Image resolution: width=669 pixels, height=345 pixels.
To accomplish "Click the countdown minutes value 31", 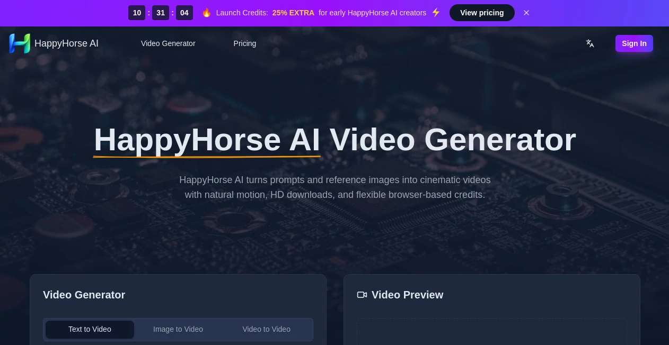I will (x=161, y=13).
